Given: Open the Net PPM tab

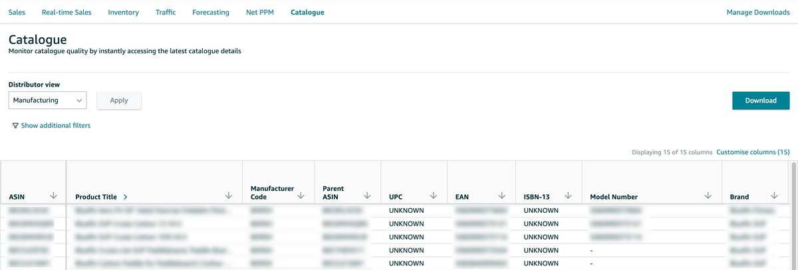Looking at the screenshot, I should coord(260,12).
